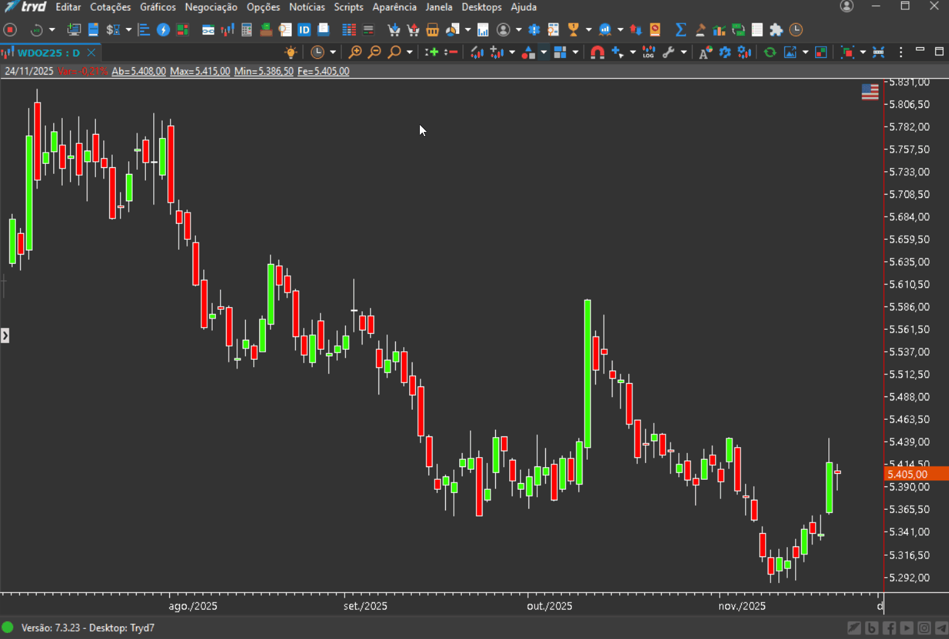
Task: Launch the calculator icon
Action: (x=247, y=30)
